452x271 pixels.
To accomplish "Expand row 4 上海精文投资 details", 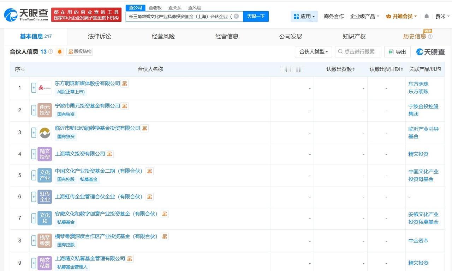I will 34,154.
